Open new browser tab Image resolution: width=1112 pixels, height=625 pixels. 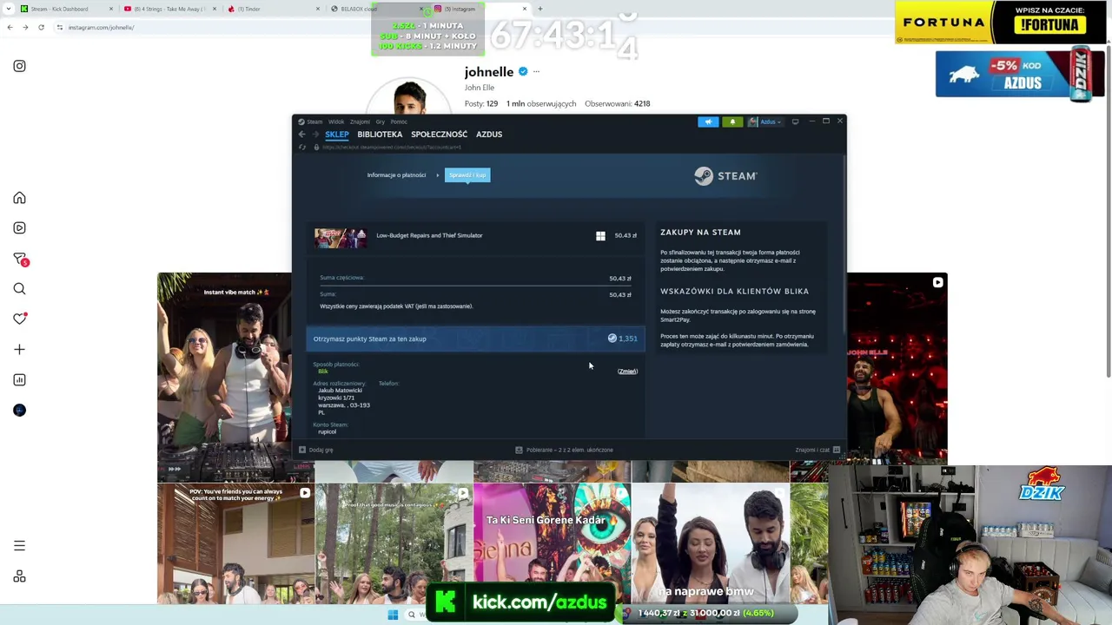pos(539,9)
